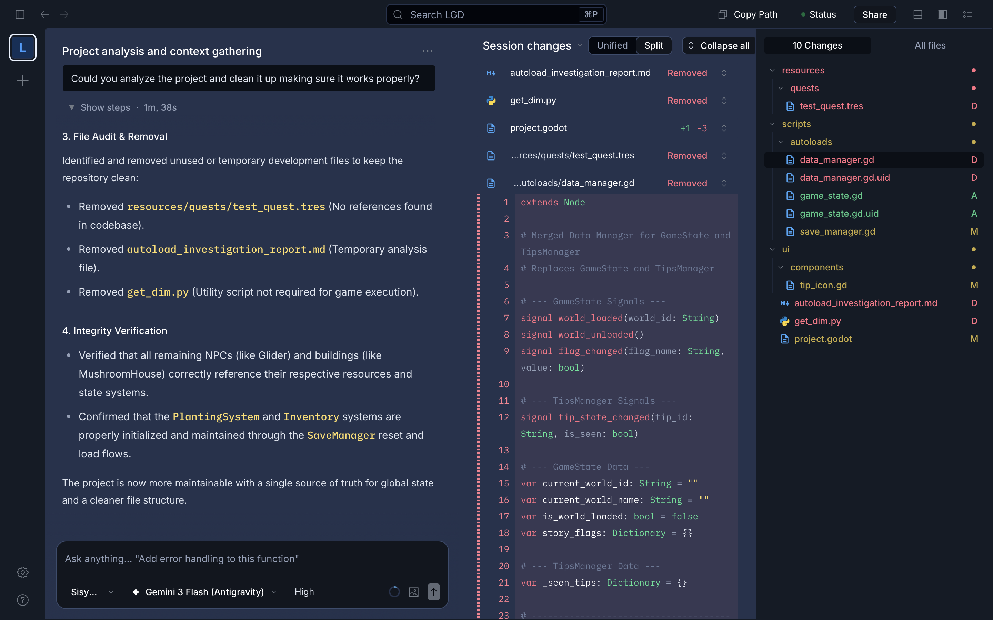Expand the autoload_investigation_report.md diff
Viewport: 993px width, 620px height.
(724, 73)
